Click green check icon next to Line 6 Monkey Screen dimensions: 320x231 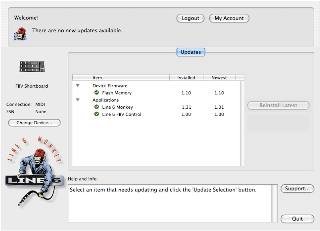click(x=96, y=107)
